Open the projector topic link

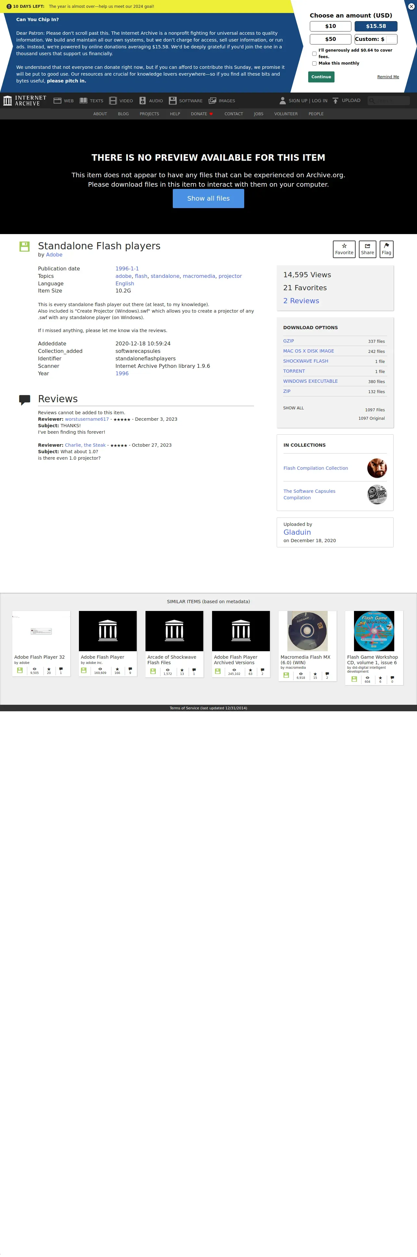230,276
